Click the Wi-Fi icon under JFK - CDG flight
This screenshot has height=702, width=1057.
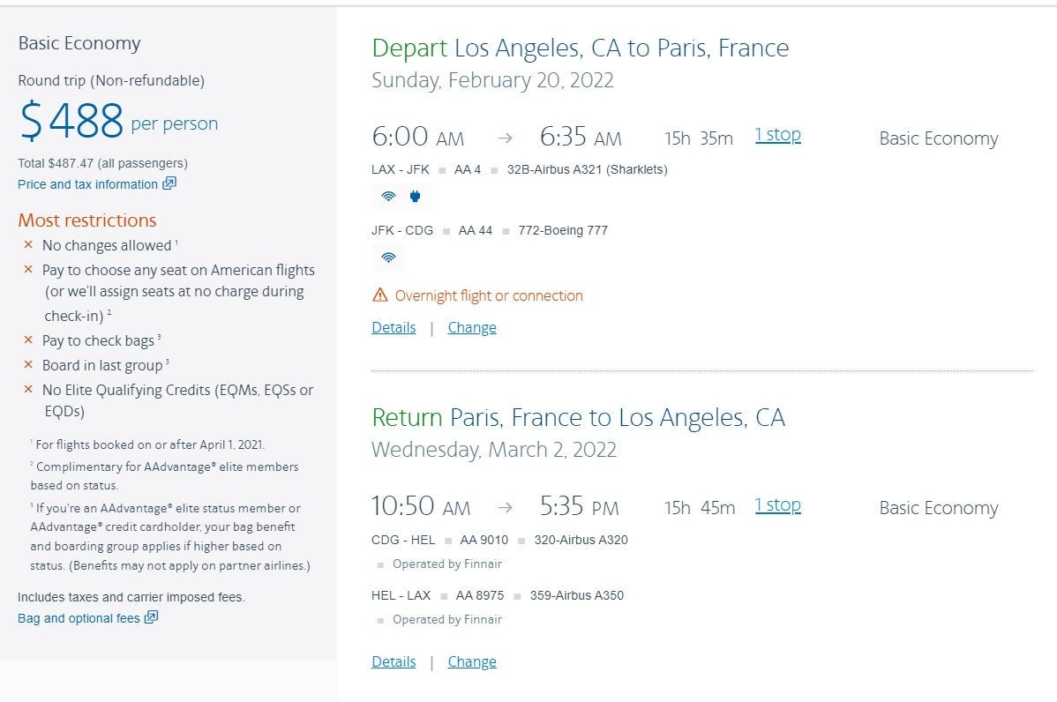(x=388, y=258)
